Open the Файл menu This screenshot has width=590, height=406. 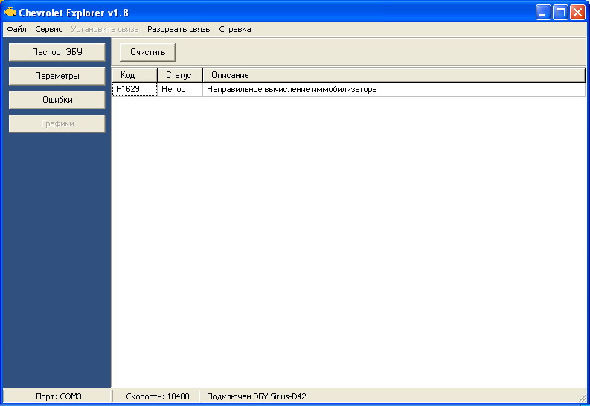coord(16,29)
